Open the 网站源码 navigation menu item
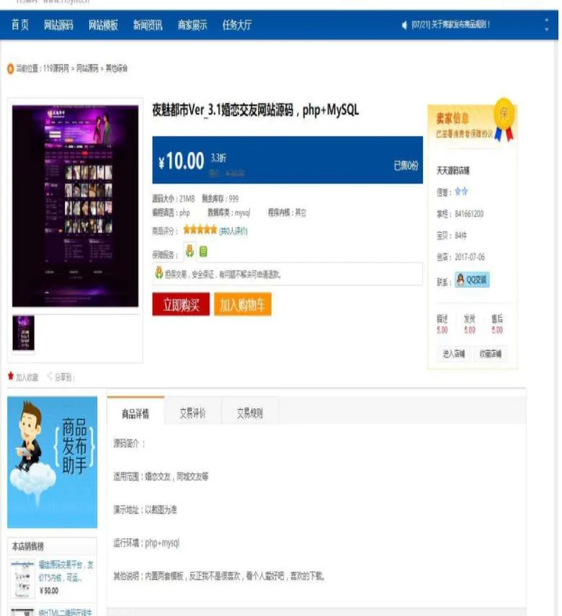Screen dimensions: 562x616 pyautogui.click(x=58, y=25)
